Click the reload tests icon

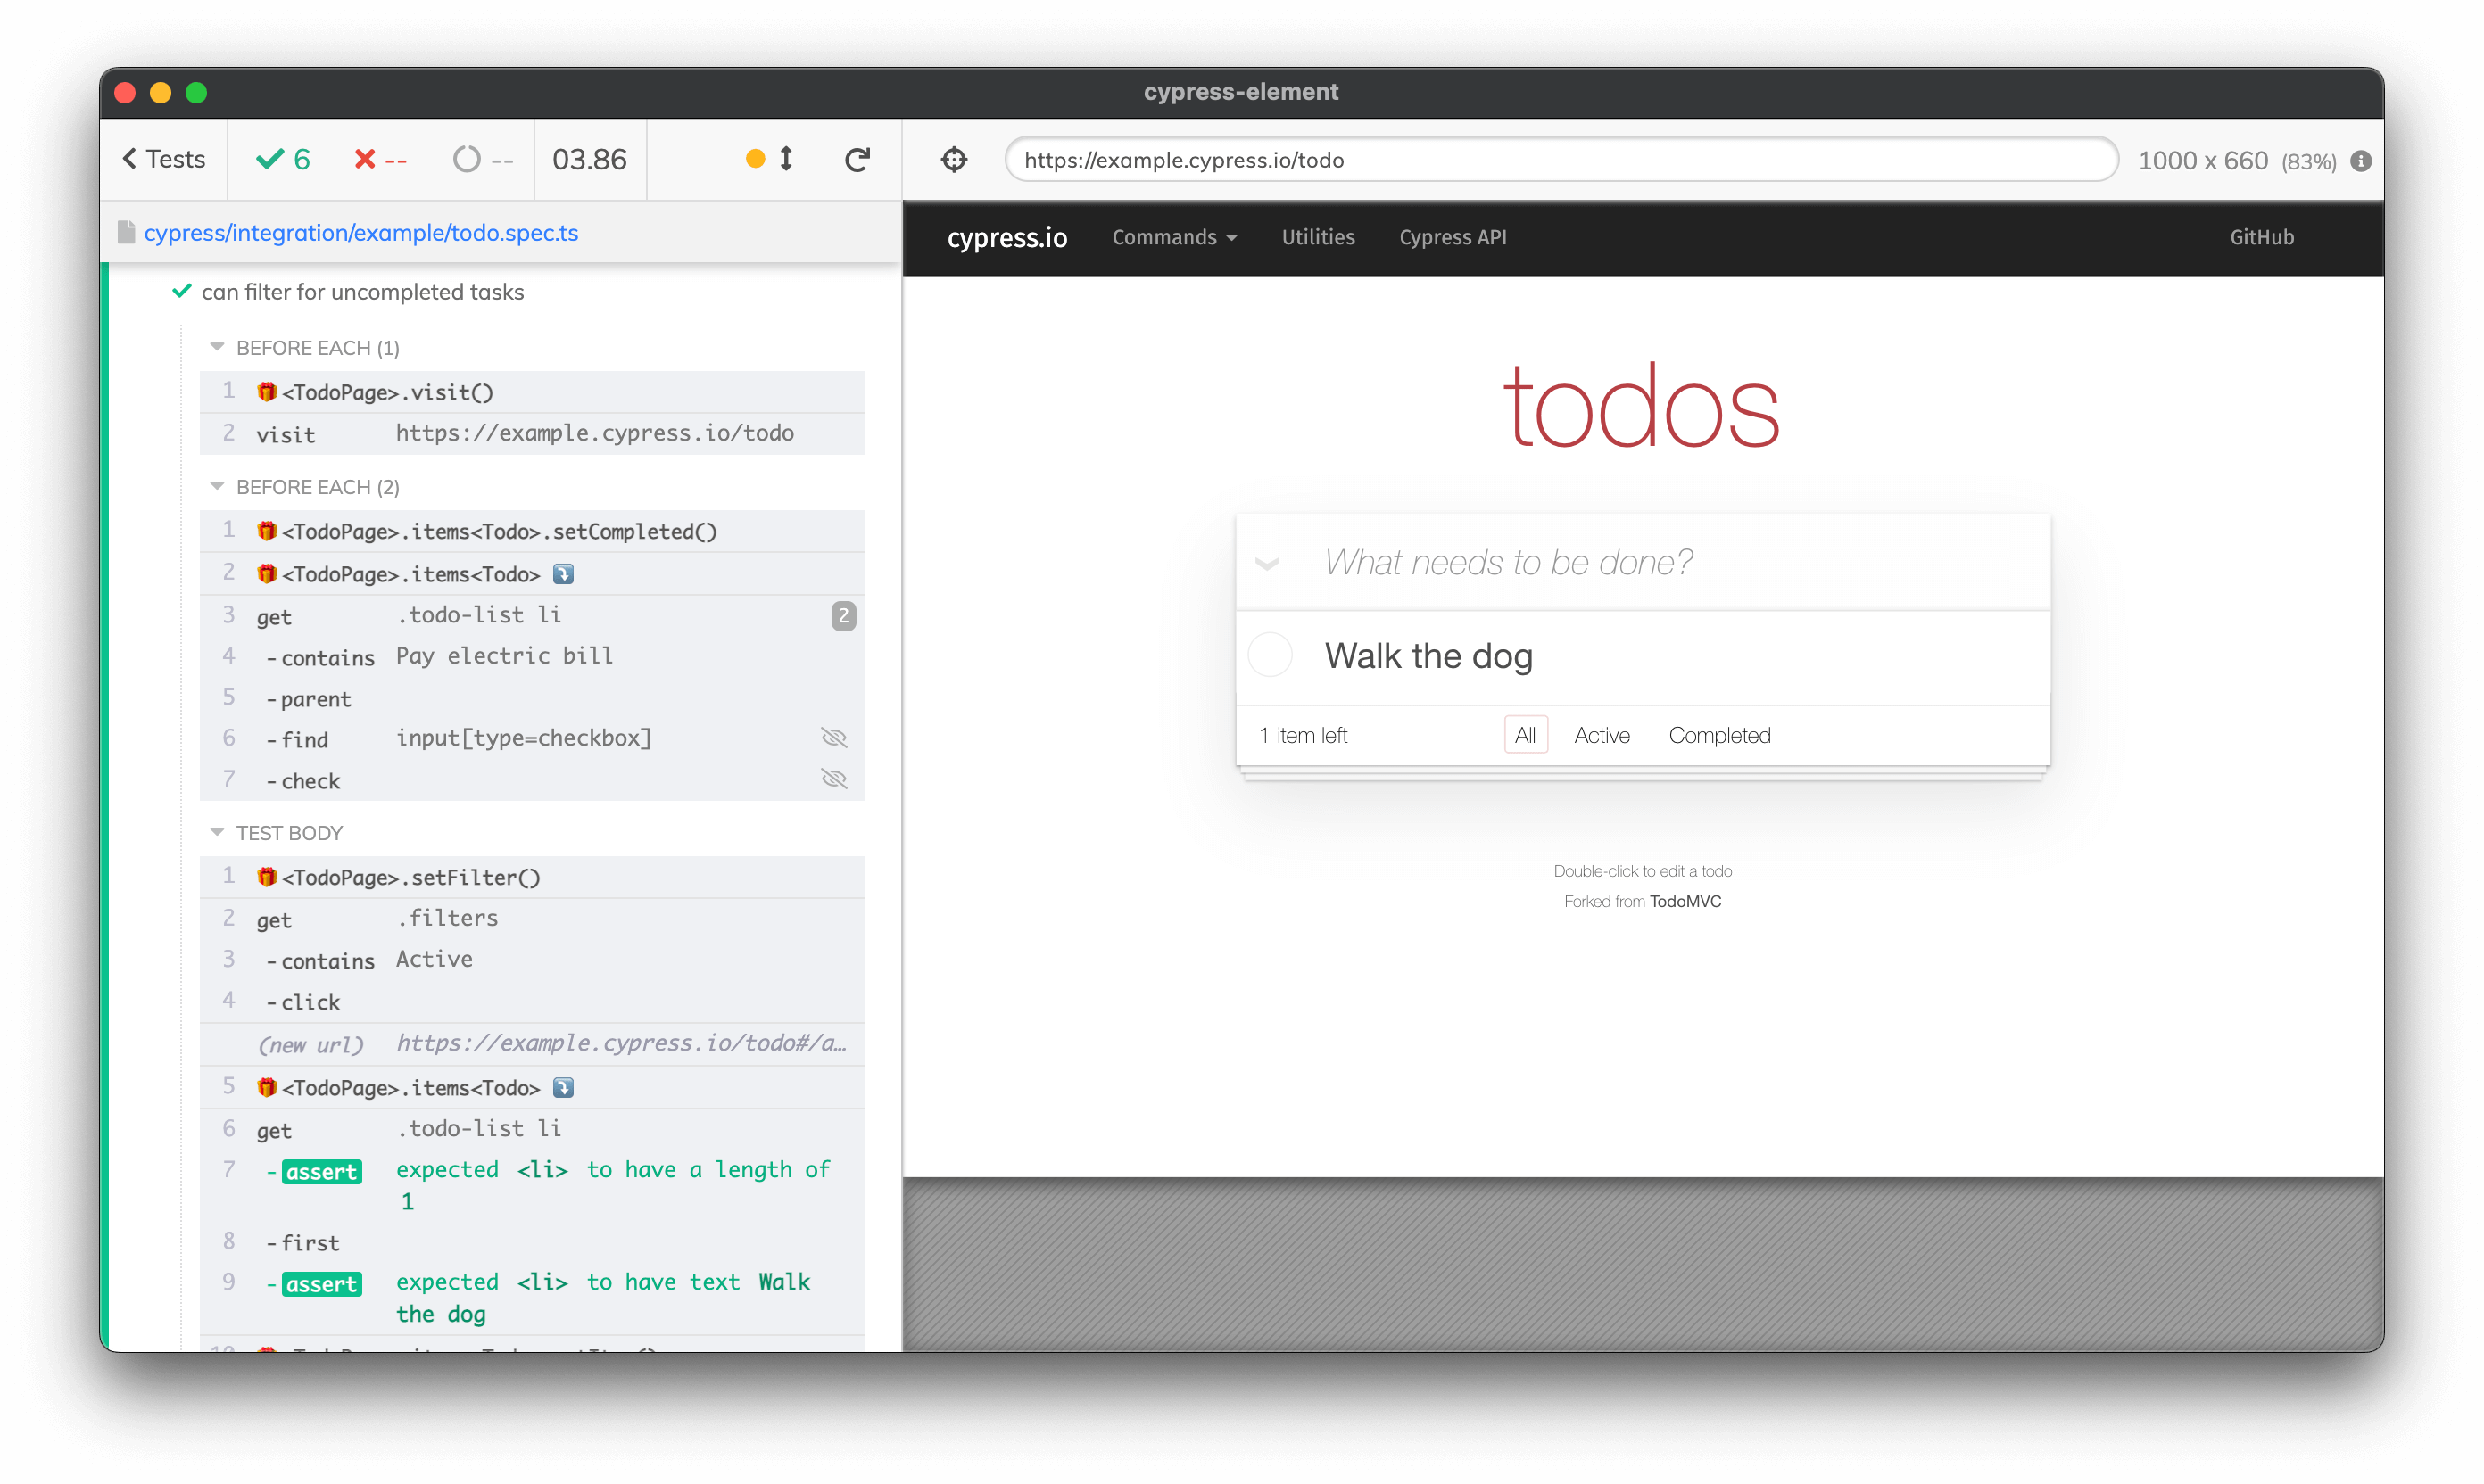(x=857, y=159)
